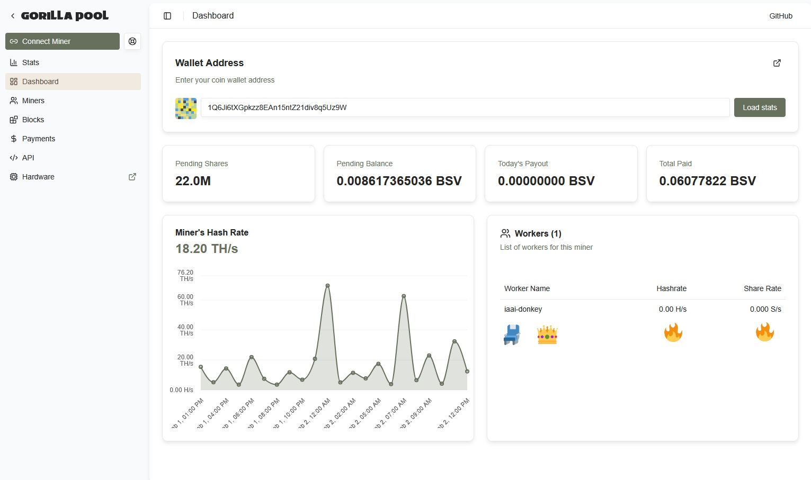811x480 pixels.
Task: Open wallet address in external view
Action: 777,63
